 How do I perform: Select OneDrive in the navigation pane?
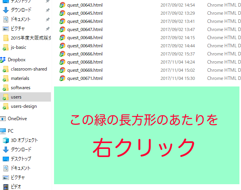point(17,119)
